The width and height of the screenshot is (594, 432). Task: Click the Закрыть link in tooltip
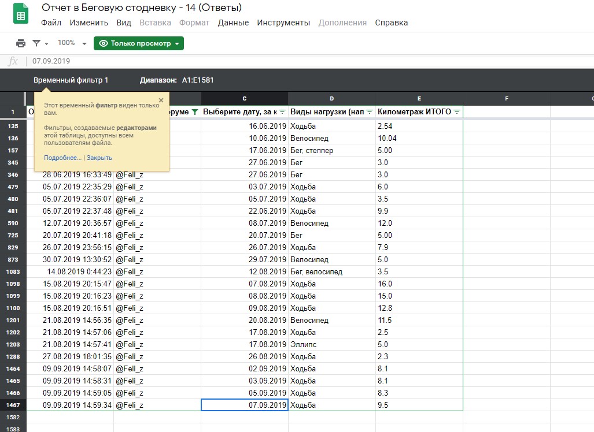[99, 158]
